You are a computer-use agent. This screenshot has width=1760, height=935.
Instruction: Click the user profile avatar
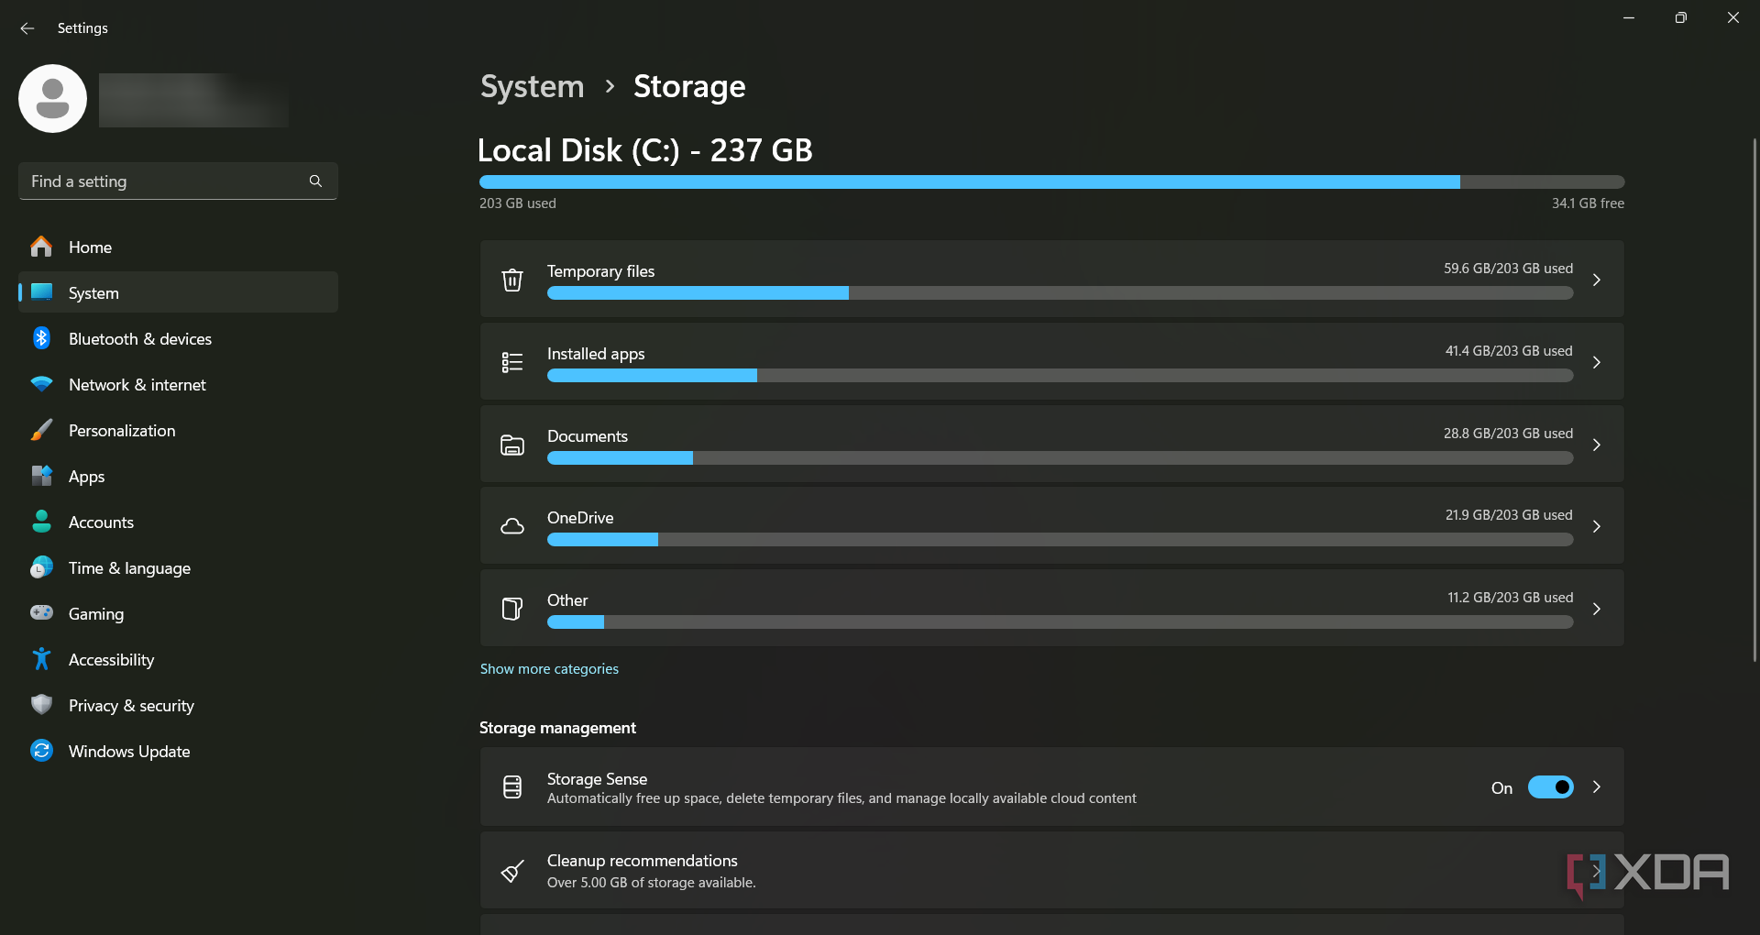click(x=53, y=99)
